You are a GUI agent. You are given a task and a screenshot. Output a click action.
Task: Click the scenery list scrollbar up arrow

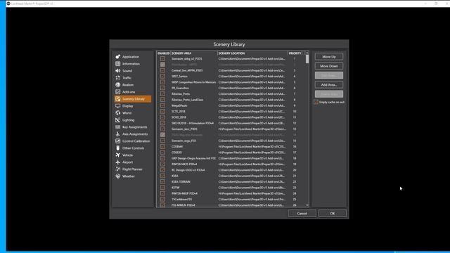307,53
